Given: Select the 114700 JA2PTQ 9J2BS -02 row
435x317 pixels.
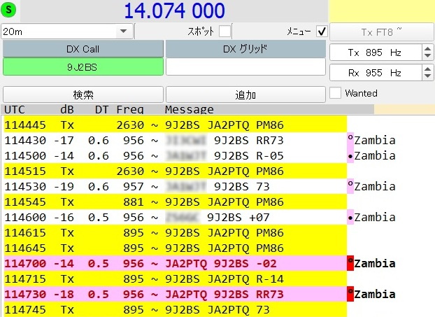Looking at the screenshot, I should pyautogui.click(x=176, y=263).
